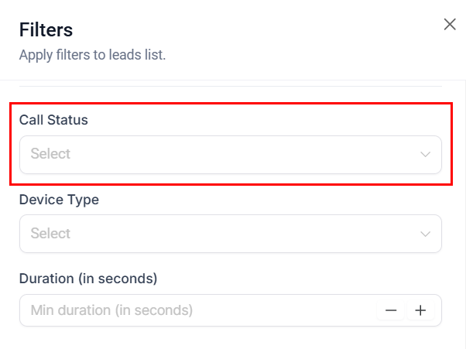Click 'Select' placeholder under Call Status
The image size is (466, 349).
50,154
